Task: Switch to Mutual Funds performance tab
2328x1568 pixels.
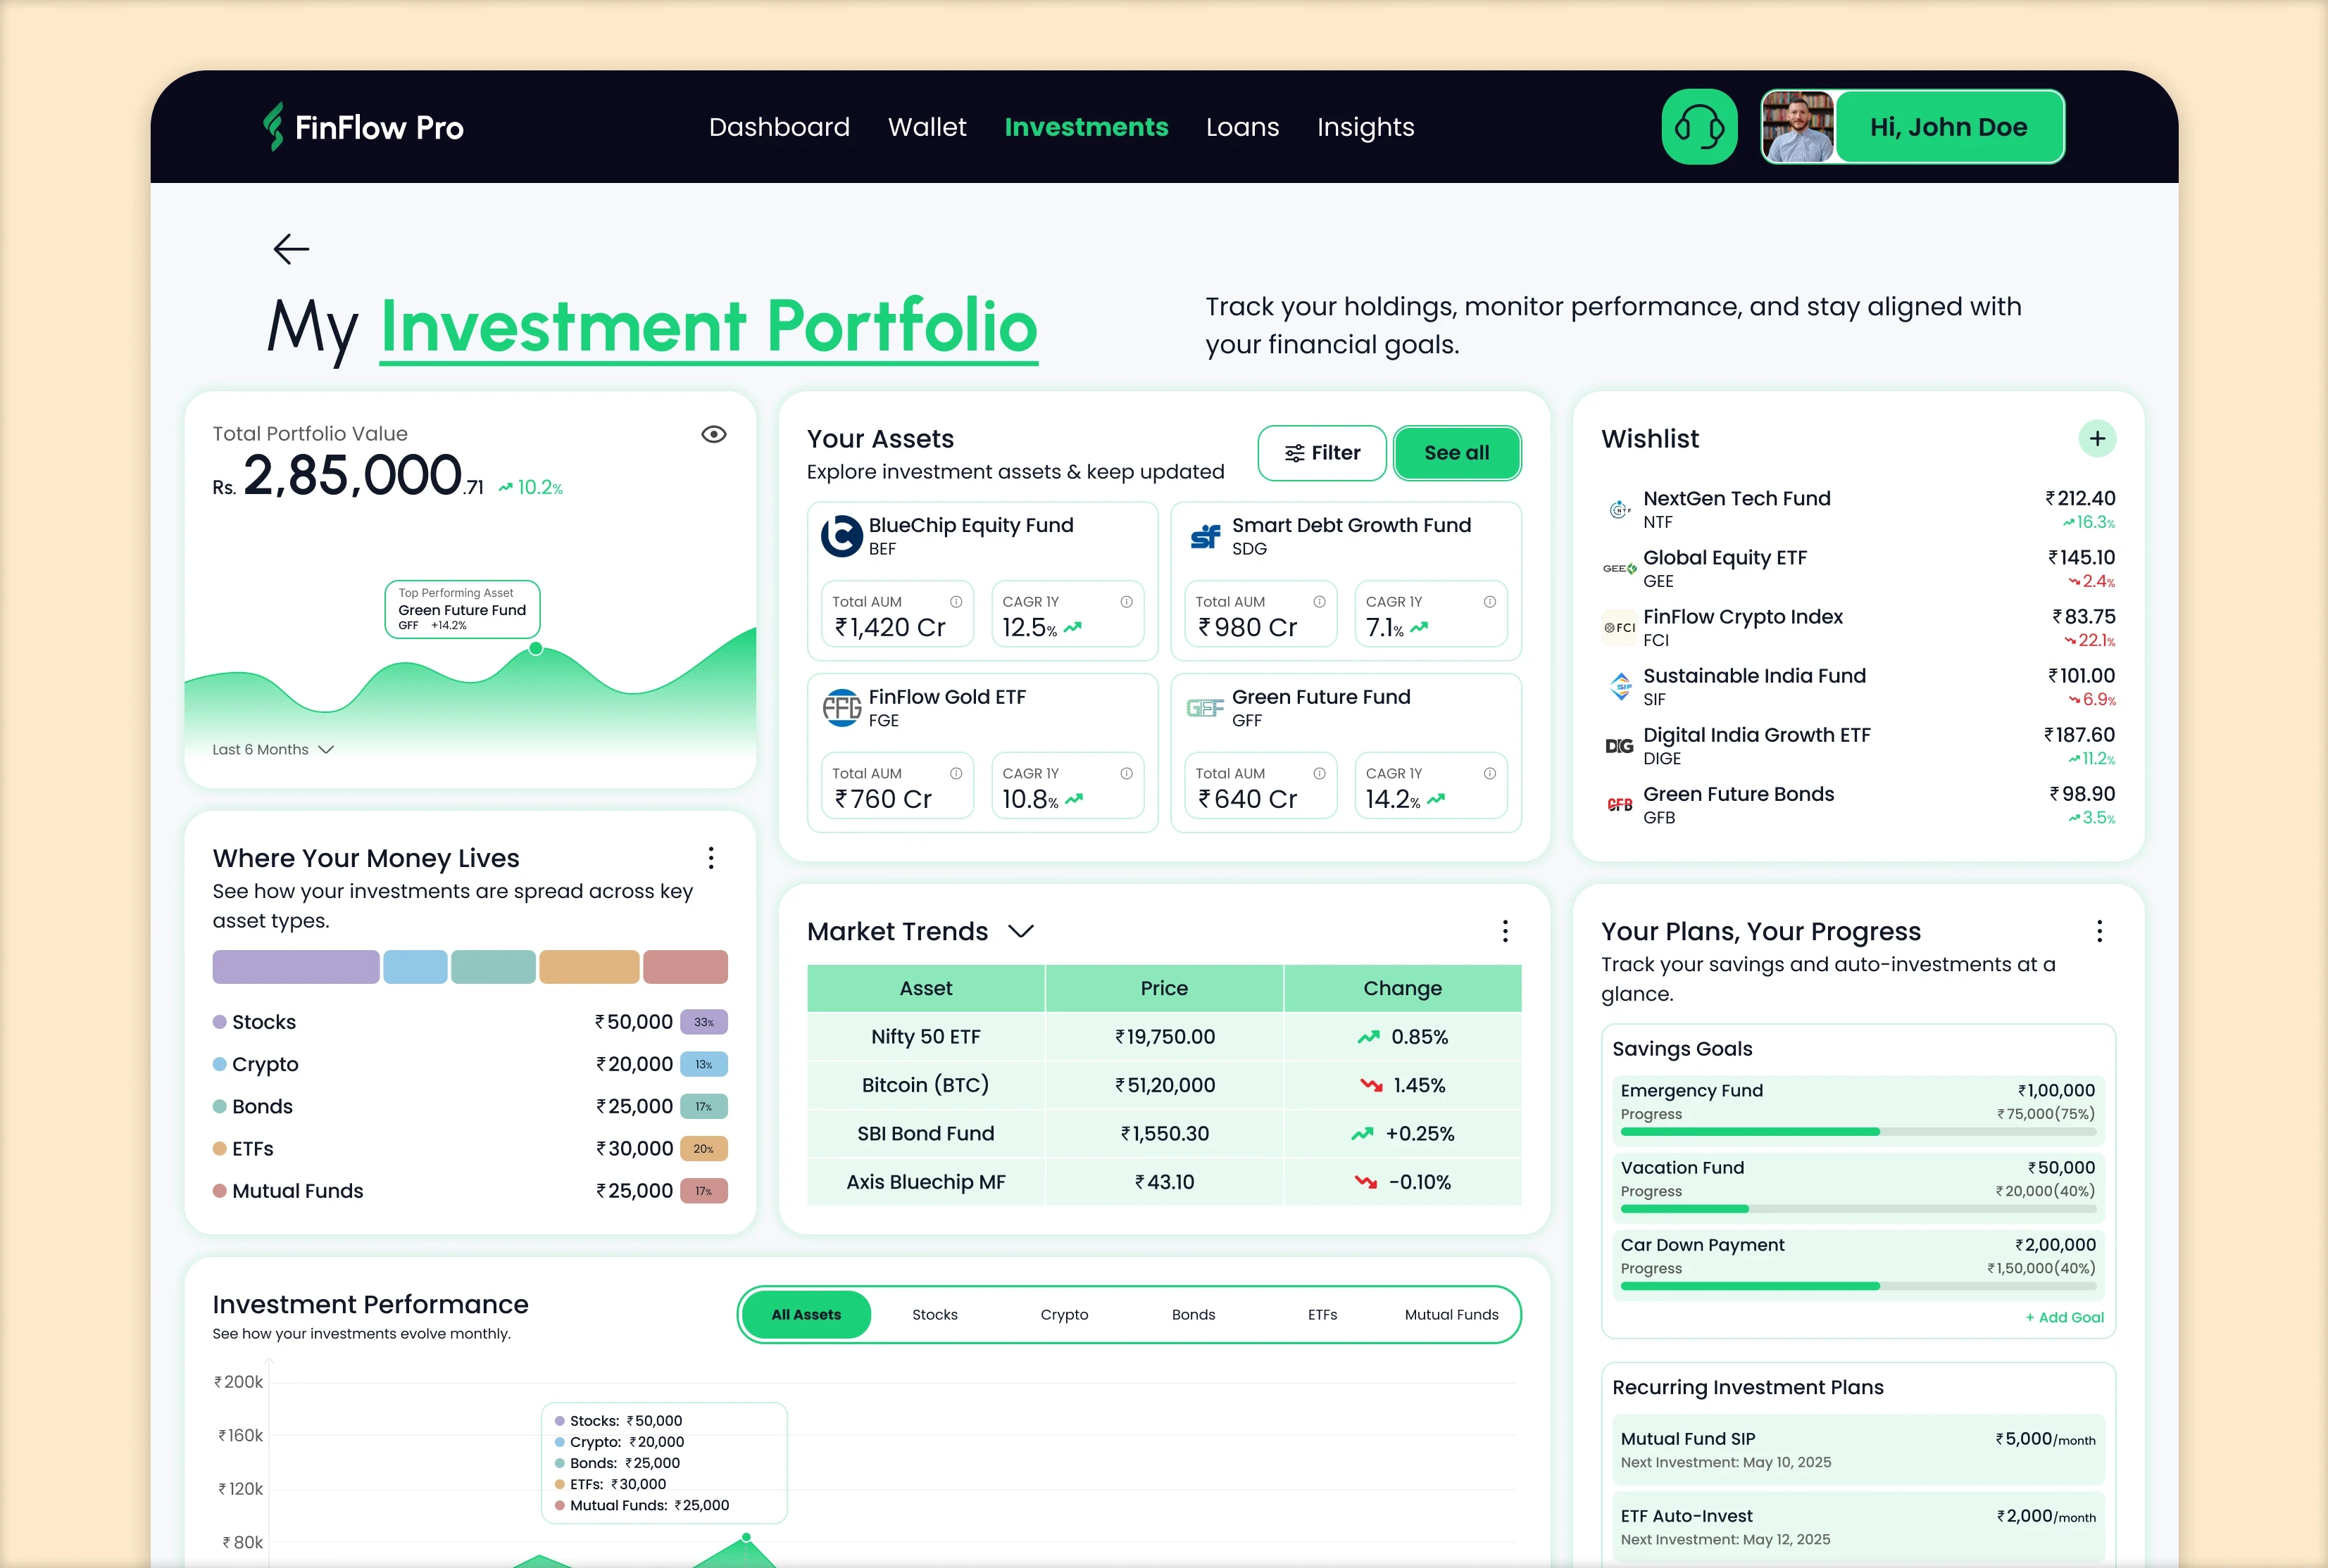Action: [1451, 1315]
